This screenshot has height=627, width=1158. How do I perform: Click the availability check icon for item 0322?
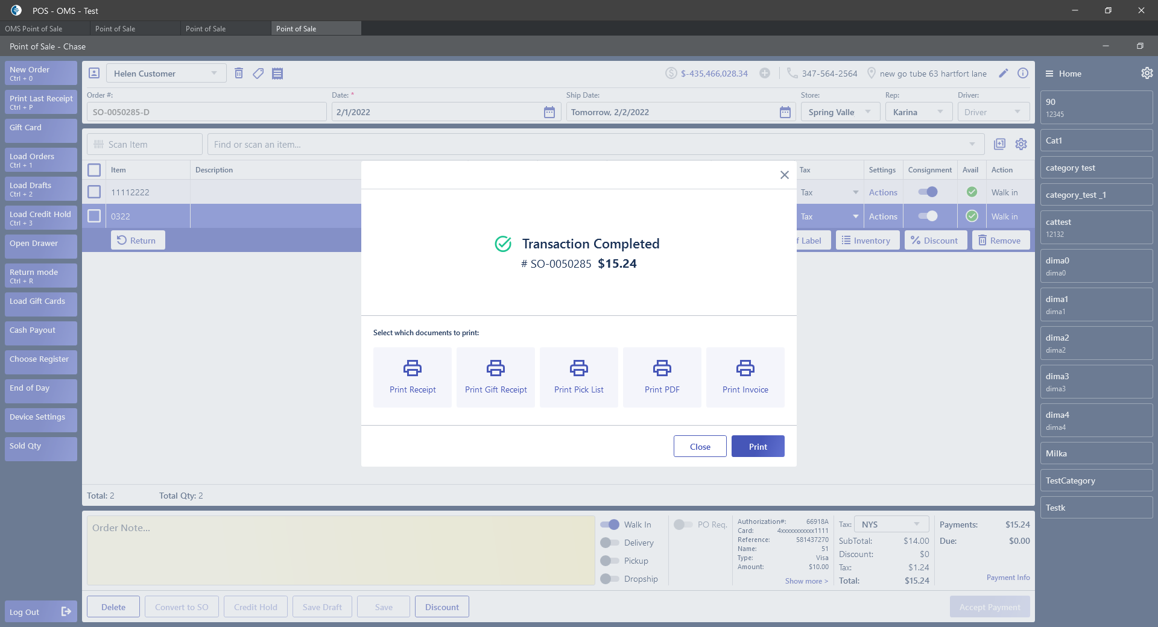(x=972, y=216)
